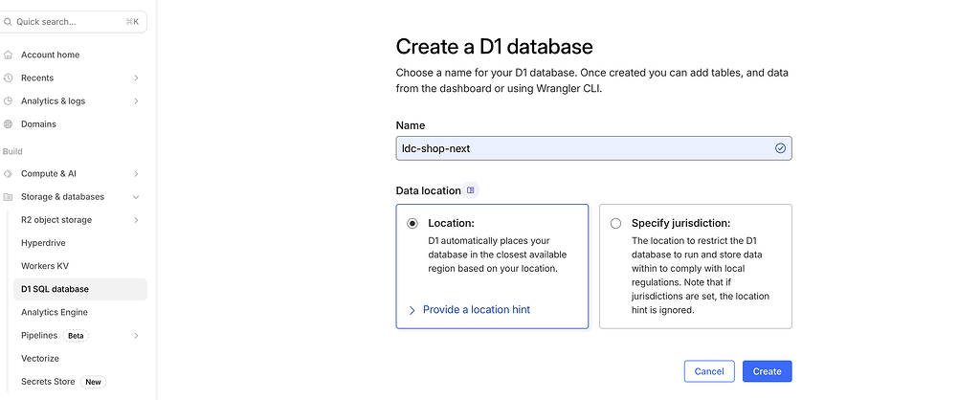
Task: Click the Specify jurisdiction option card
Action: pos(696,266)
